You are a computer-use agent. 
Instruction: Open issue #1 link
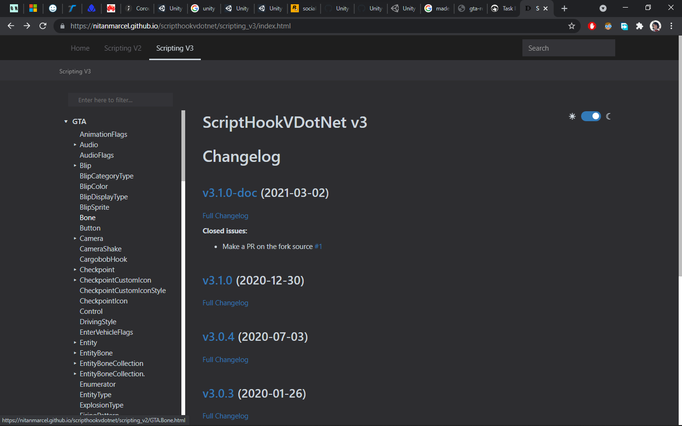coord(318,247)
